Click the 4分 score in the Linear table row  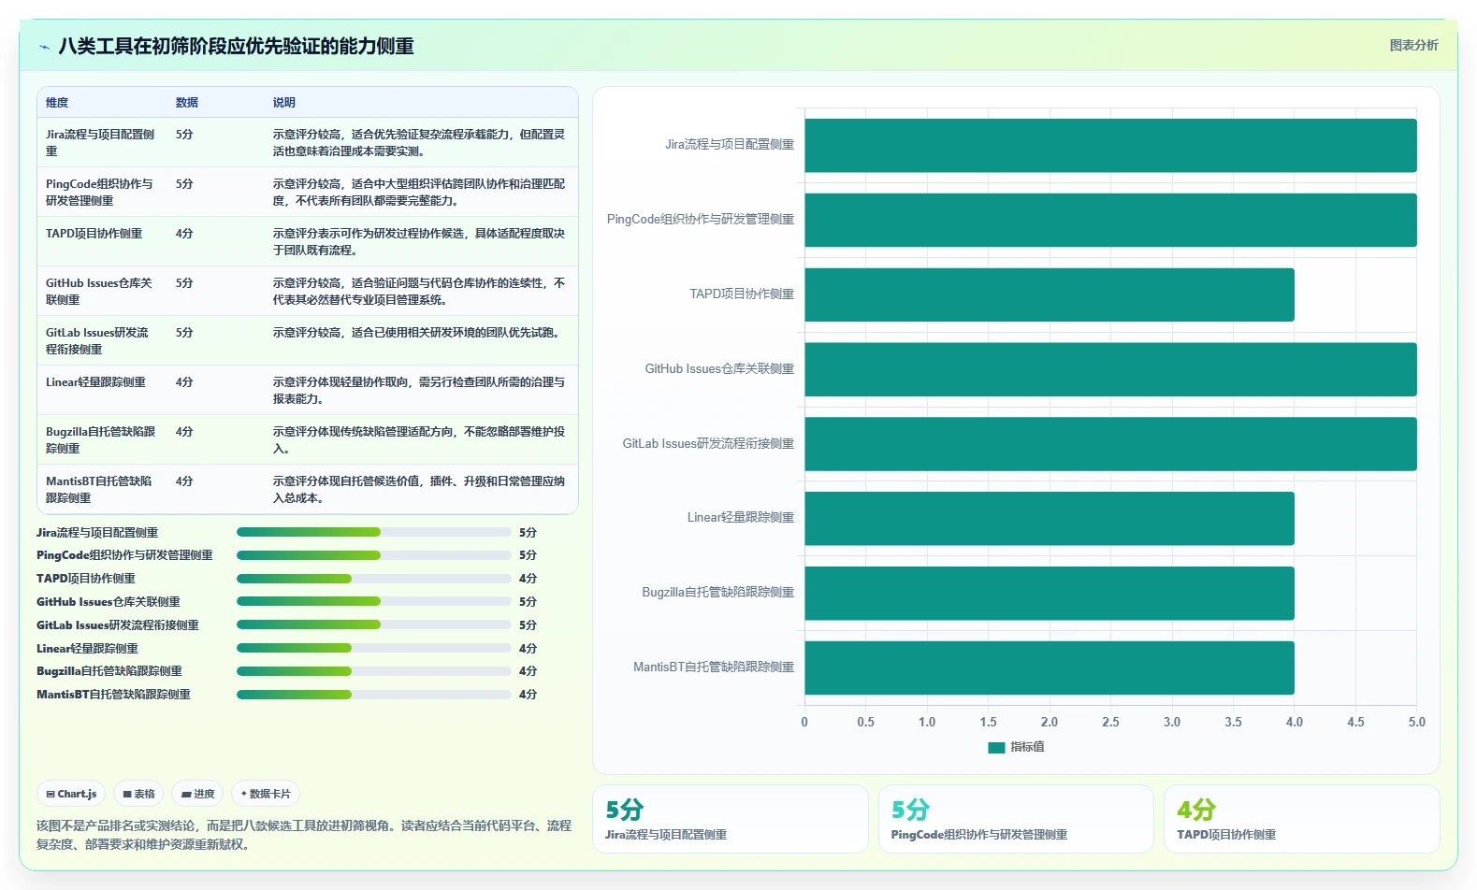pos(184,382)
